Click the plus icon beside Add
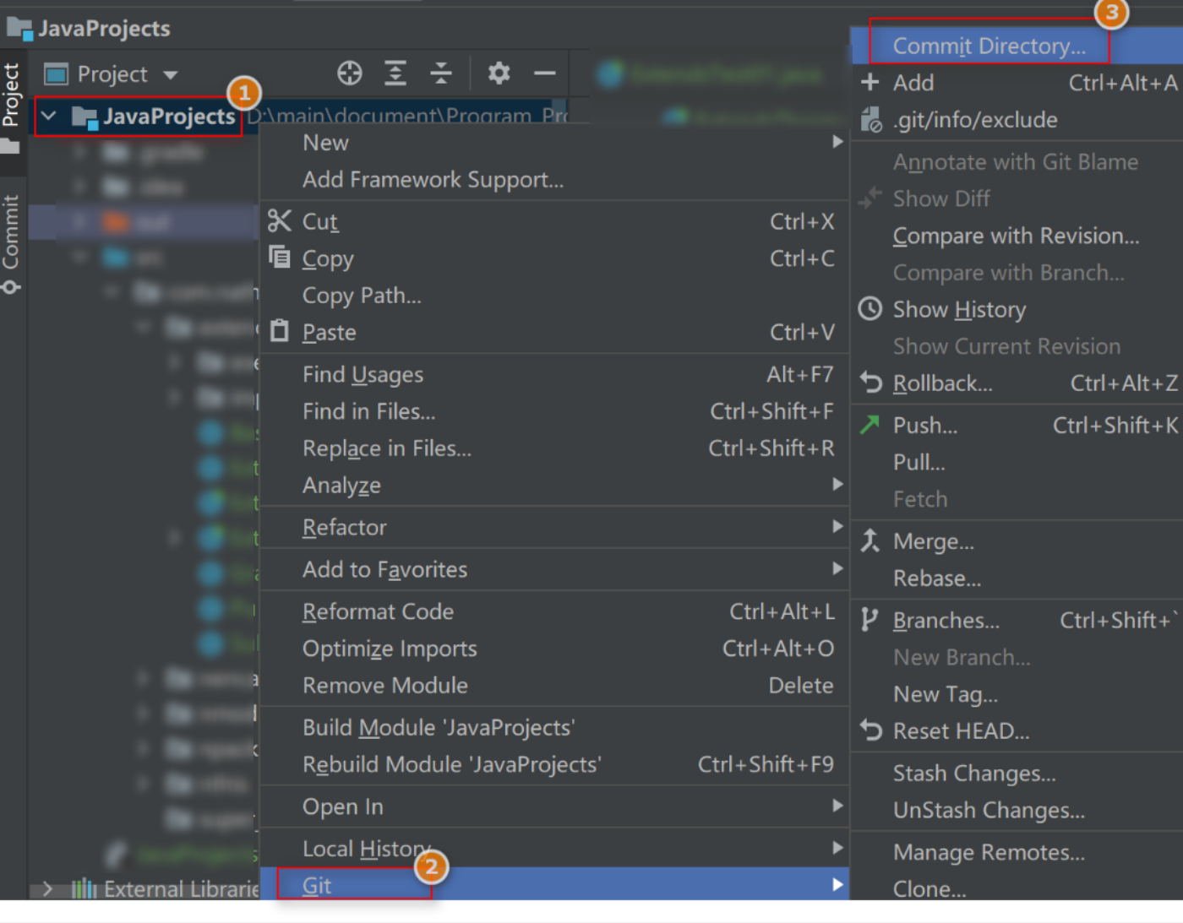Screen dimensions: 1183x923 pos(870,82)
